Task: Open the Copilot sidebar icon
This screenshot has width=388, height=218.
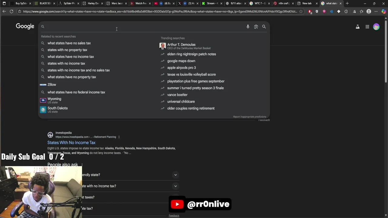Action: pyautogui.click(x=384, y=12)
